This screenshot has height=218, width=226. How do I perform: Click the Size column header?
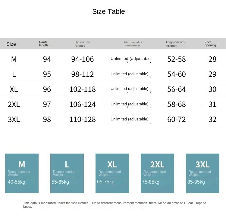pyautogui.click(x=11, y=44)
